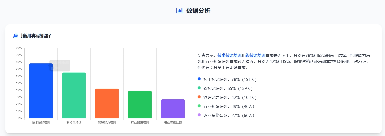Click the 0% y-axis label

[x=20, y=118]
